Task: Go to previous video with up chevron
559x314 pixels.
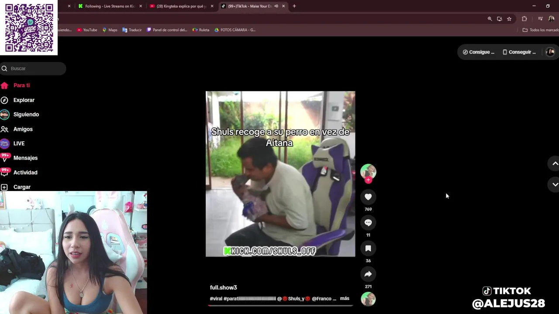Action: (x=555, y=164)
